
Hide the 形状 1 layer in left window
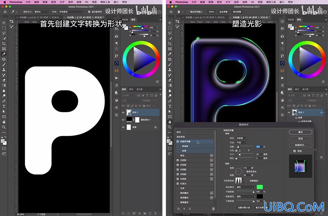123,113
